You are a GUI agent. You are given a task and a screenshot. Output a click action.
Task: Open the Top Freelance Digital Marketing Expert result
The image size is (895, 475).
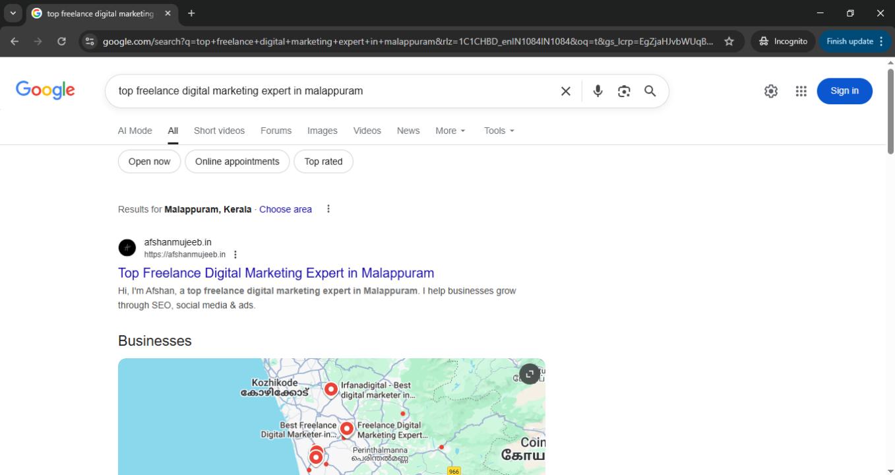pyautogui.click(x=276, y=273)
